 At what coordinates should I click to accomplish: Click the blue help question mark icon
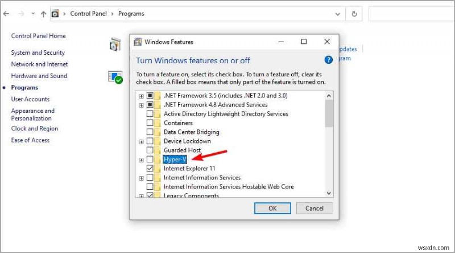(328, 60)
